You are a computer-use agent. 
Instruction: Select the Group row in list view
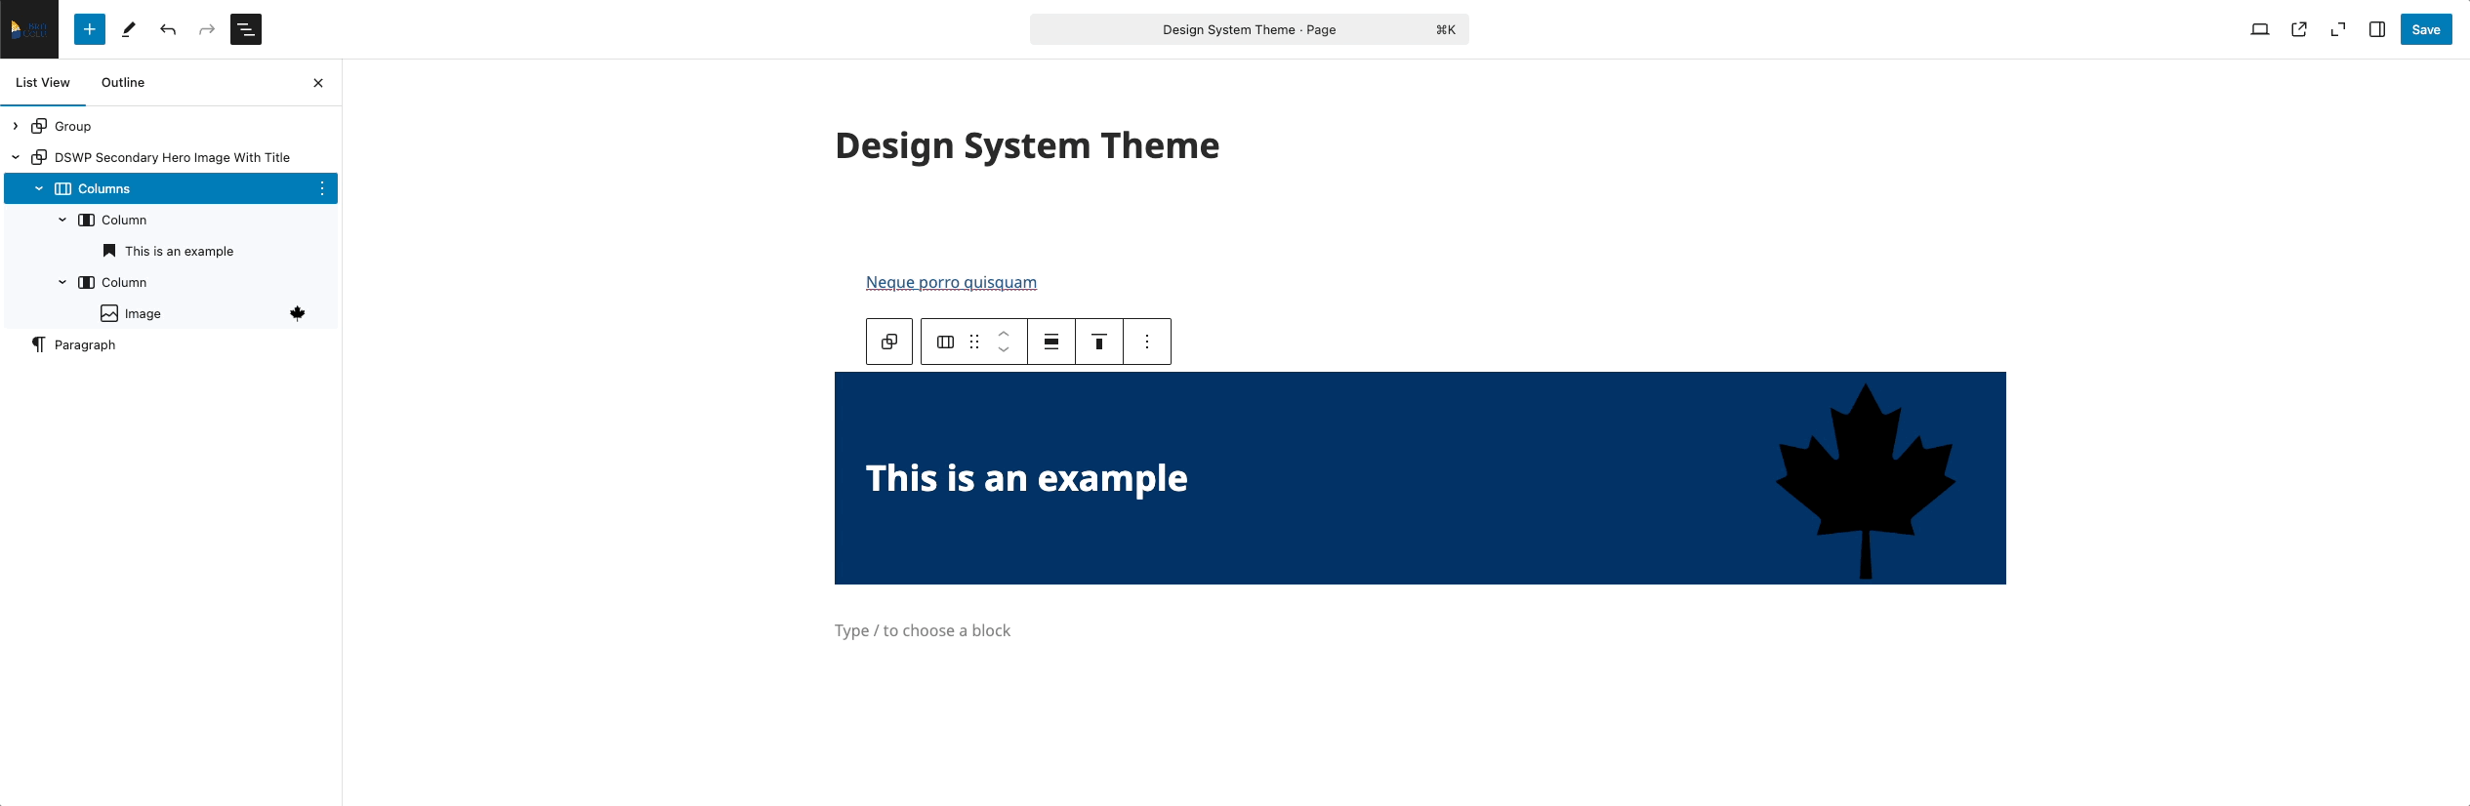pyautogui.click(x=171, y=126)
